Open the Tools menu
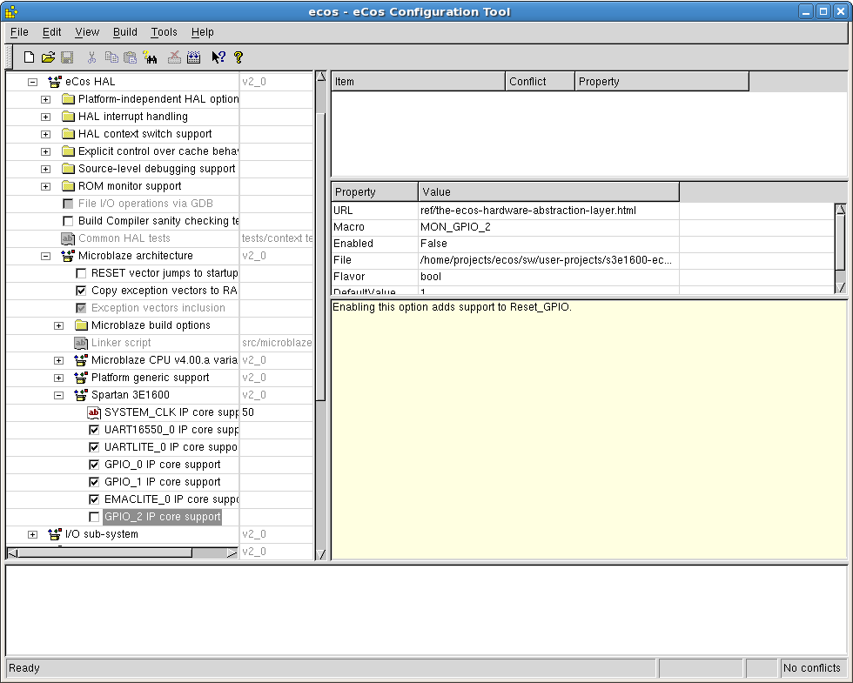This screenshot has height=683, width=853. pyautogui.click(x=164, y=32)
